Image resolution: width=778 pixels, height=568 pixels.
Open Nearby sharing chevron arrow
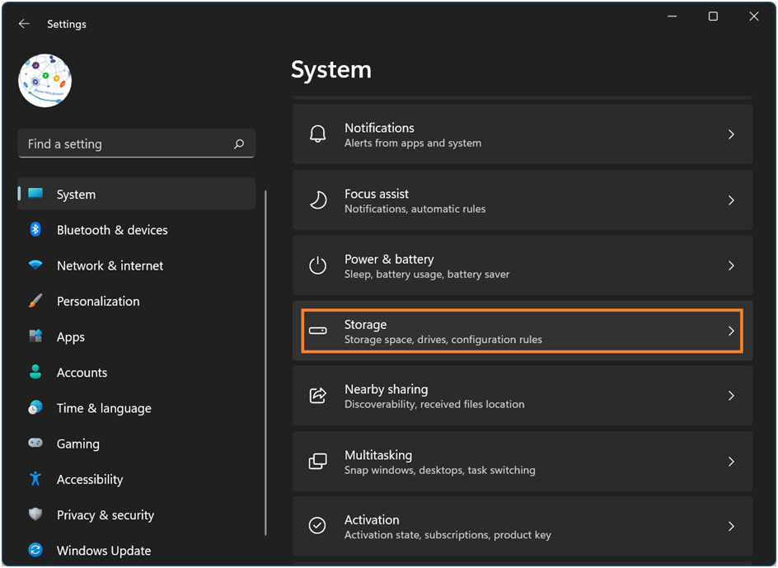(731, 396)
